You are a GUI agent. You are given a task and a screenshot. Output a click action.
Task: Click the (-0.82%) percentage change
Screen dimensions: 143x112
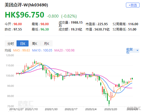pyautogui.click(x=69, y=16)
